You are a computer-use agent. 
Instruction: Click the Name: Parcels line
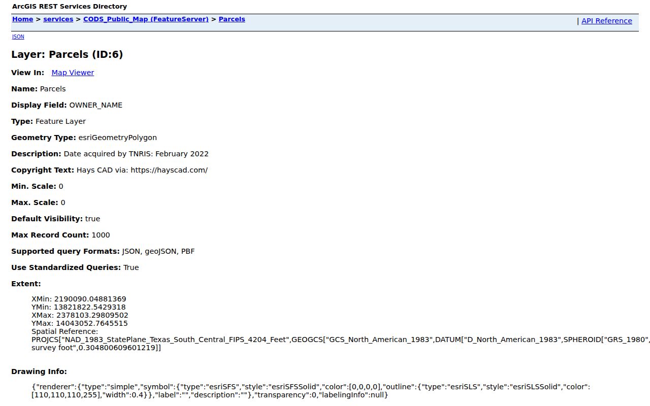click(39, 89)
